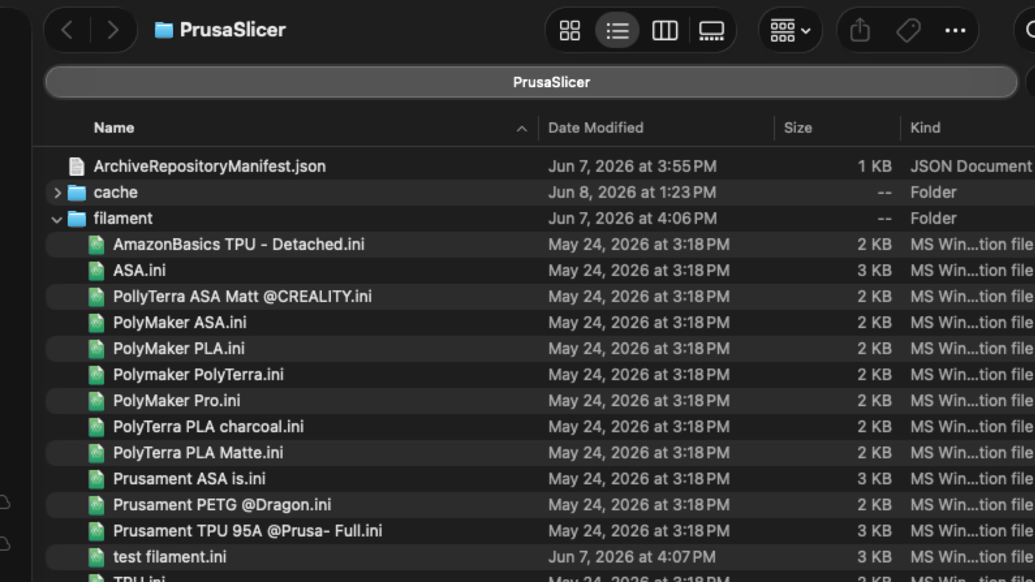Viewport: 1035px width, 582px height.
Task: Click the Prusament TPU 95A @Prusa- Full.ini name
Action: (x=248, y=531)
